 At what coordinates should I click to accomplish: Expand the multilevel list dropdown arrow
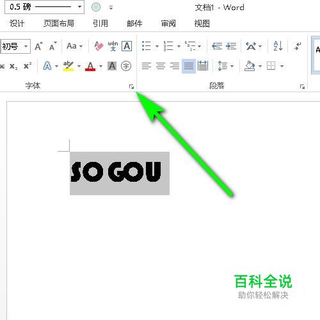click(x=200, y=46)
